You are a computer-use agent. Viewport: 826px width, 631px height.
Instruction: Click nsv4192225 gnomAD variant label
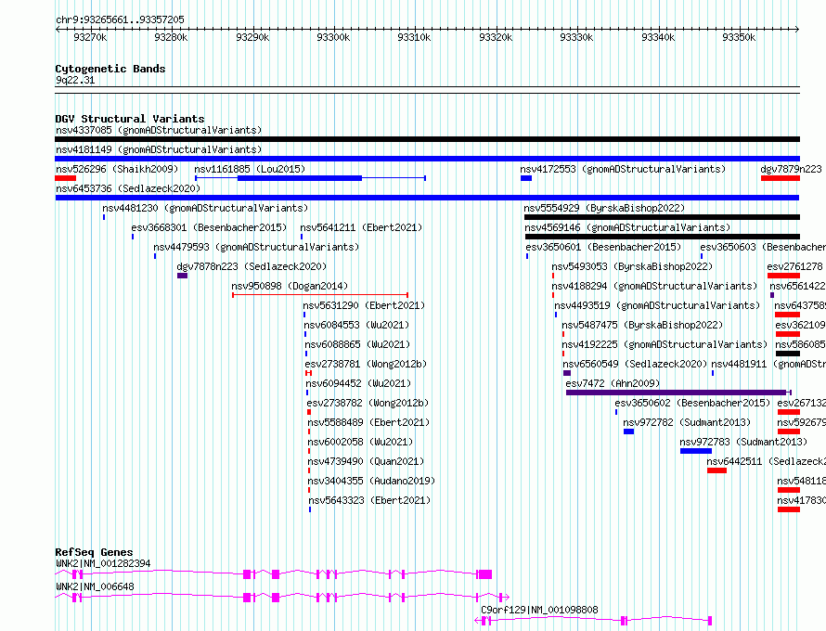tap(665, 344)
